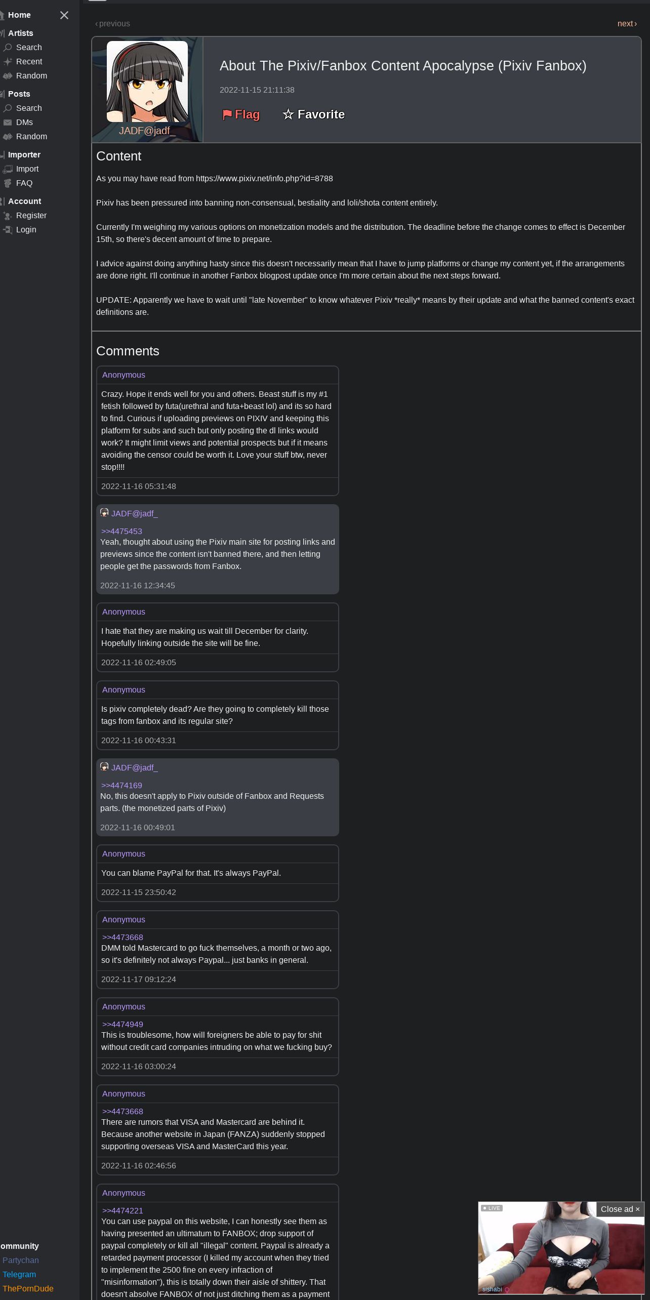Open the DMs envelope icon
The width and height of the screenshot is (650, 1300).
tap(8, 123)
